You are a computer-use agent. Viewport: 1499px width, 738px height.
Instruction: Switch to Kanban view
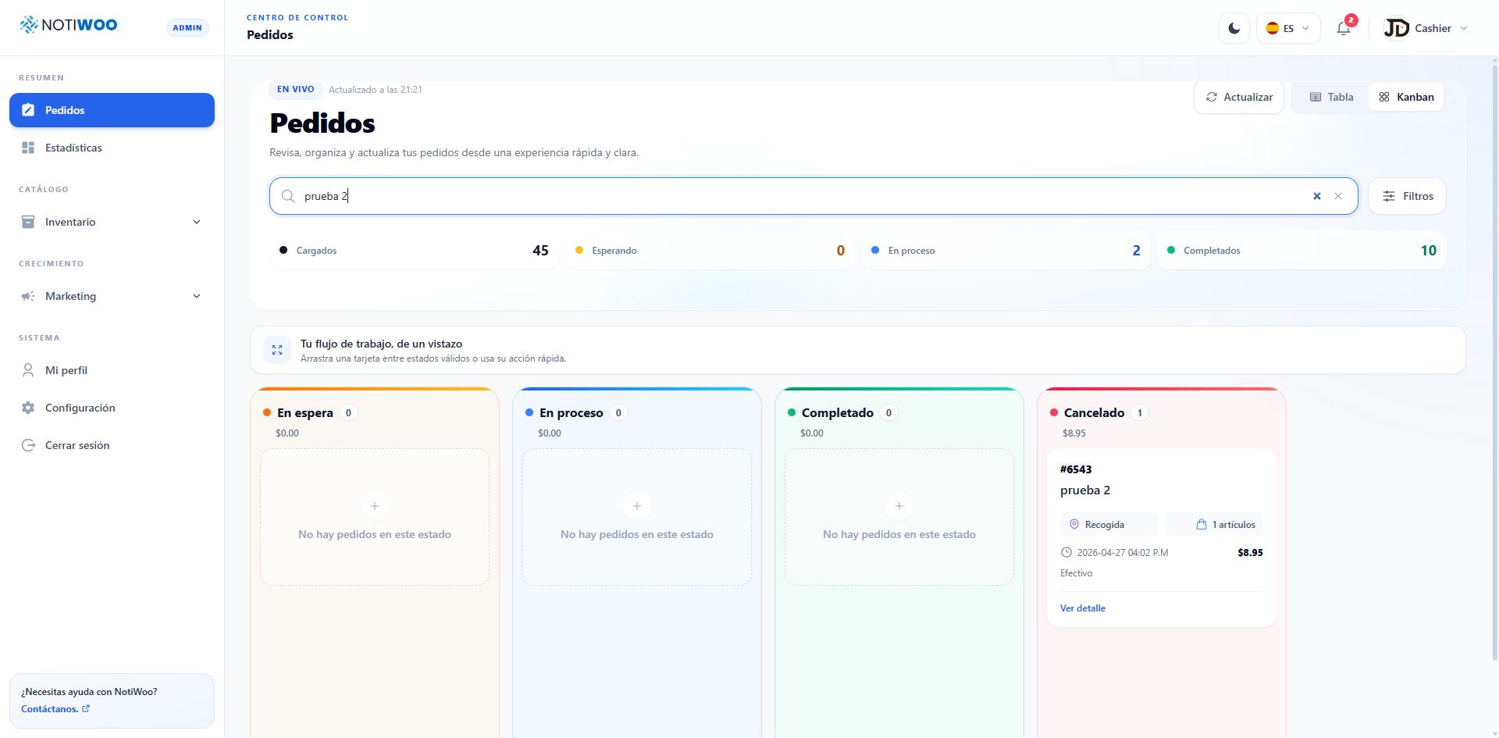point(1406,97)
